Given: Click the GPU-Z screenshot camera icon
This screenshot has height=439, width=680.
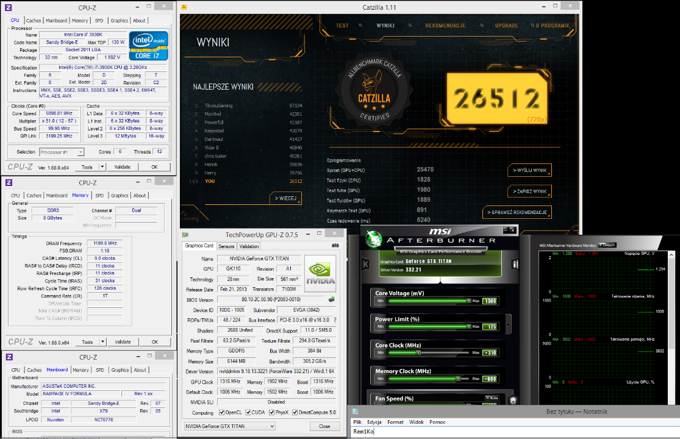Looking at the screenshot, I should (335, 246).
